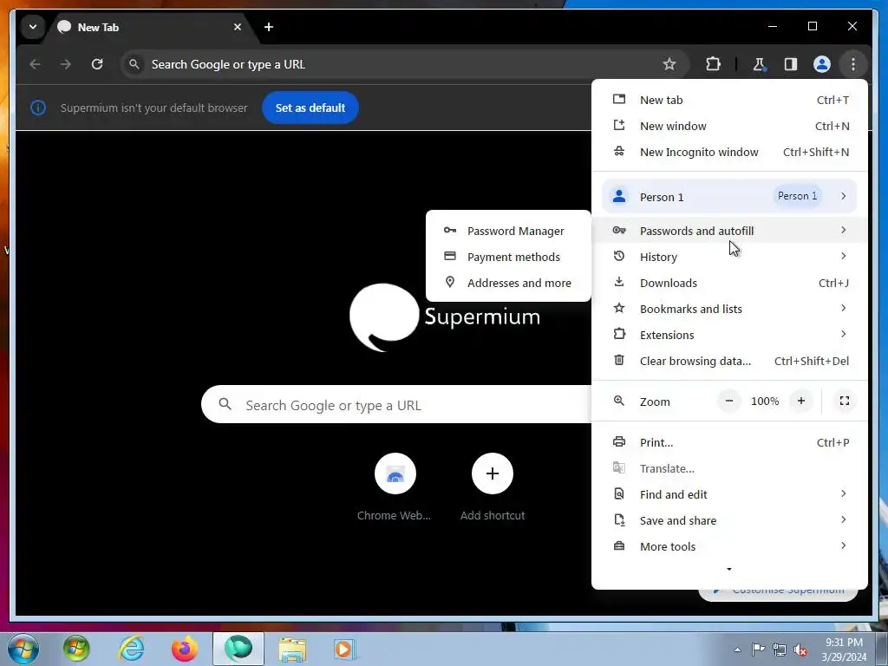The image size is (888, 666).
Task: Click the three-dot browser menu button
Action: pyautogui.click(x=853, y=64)
